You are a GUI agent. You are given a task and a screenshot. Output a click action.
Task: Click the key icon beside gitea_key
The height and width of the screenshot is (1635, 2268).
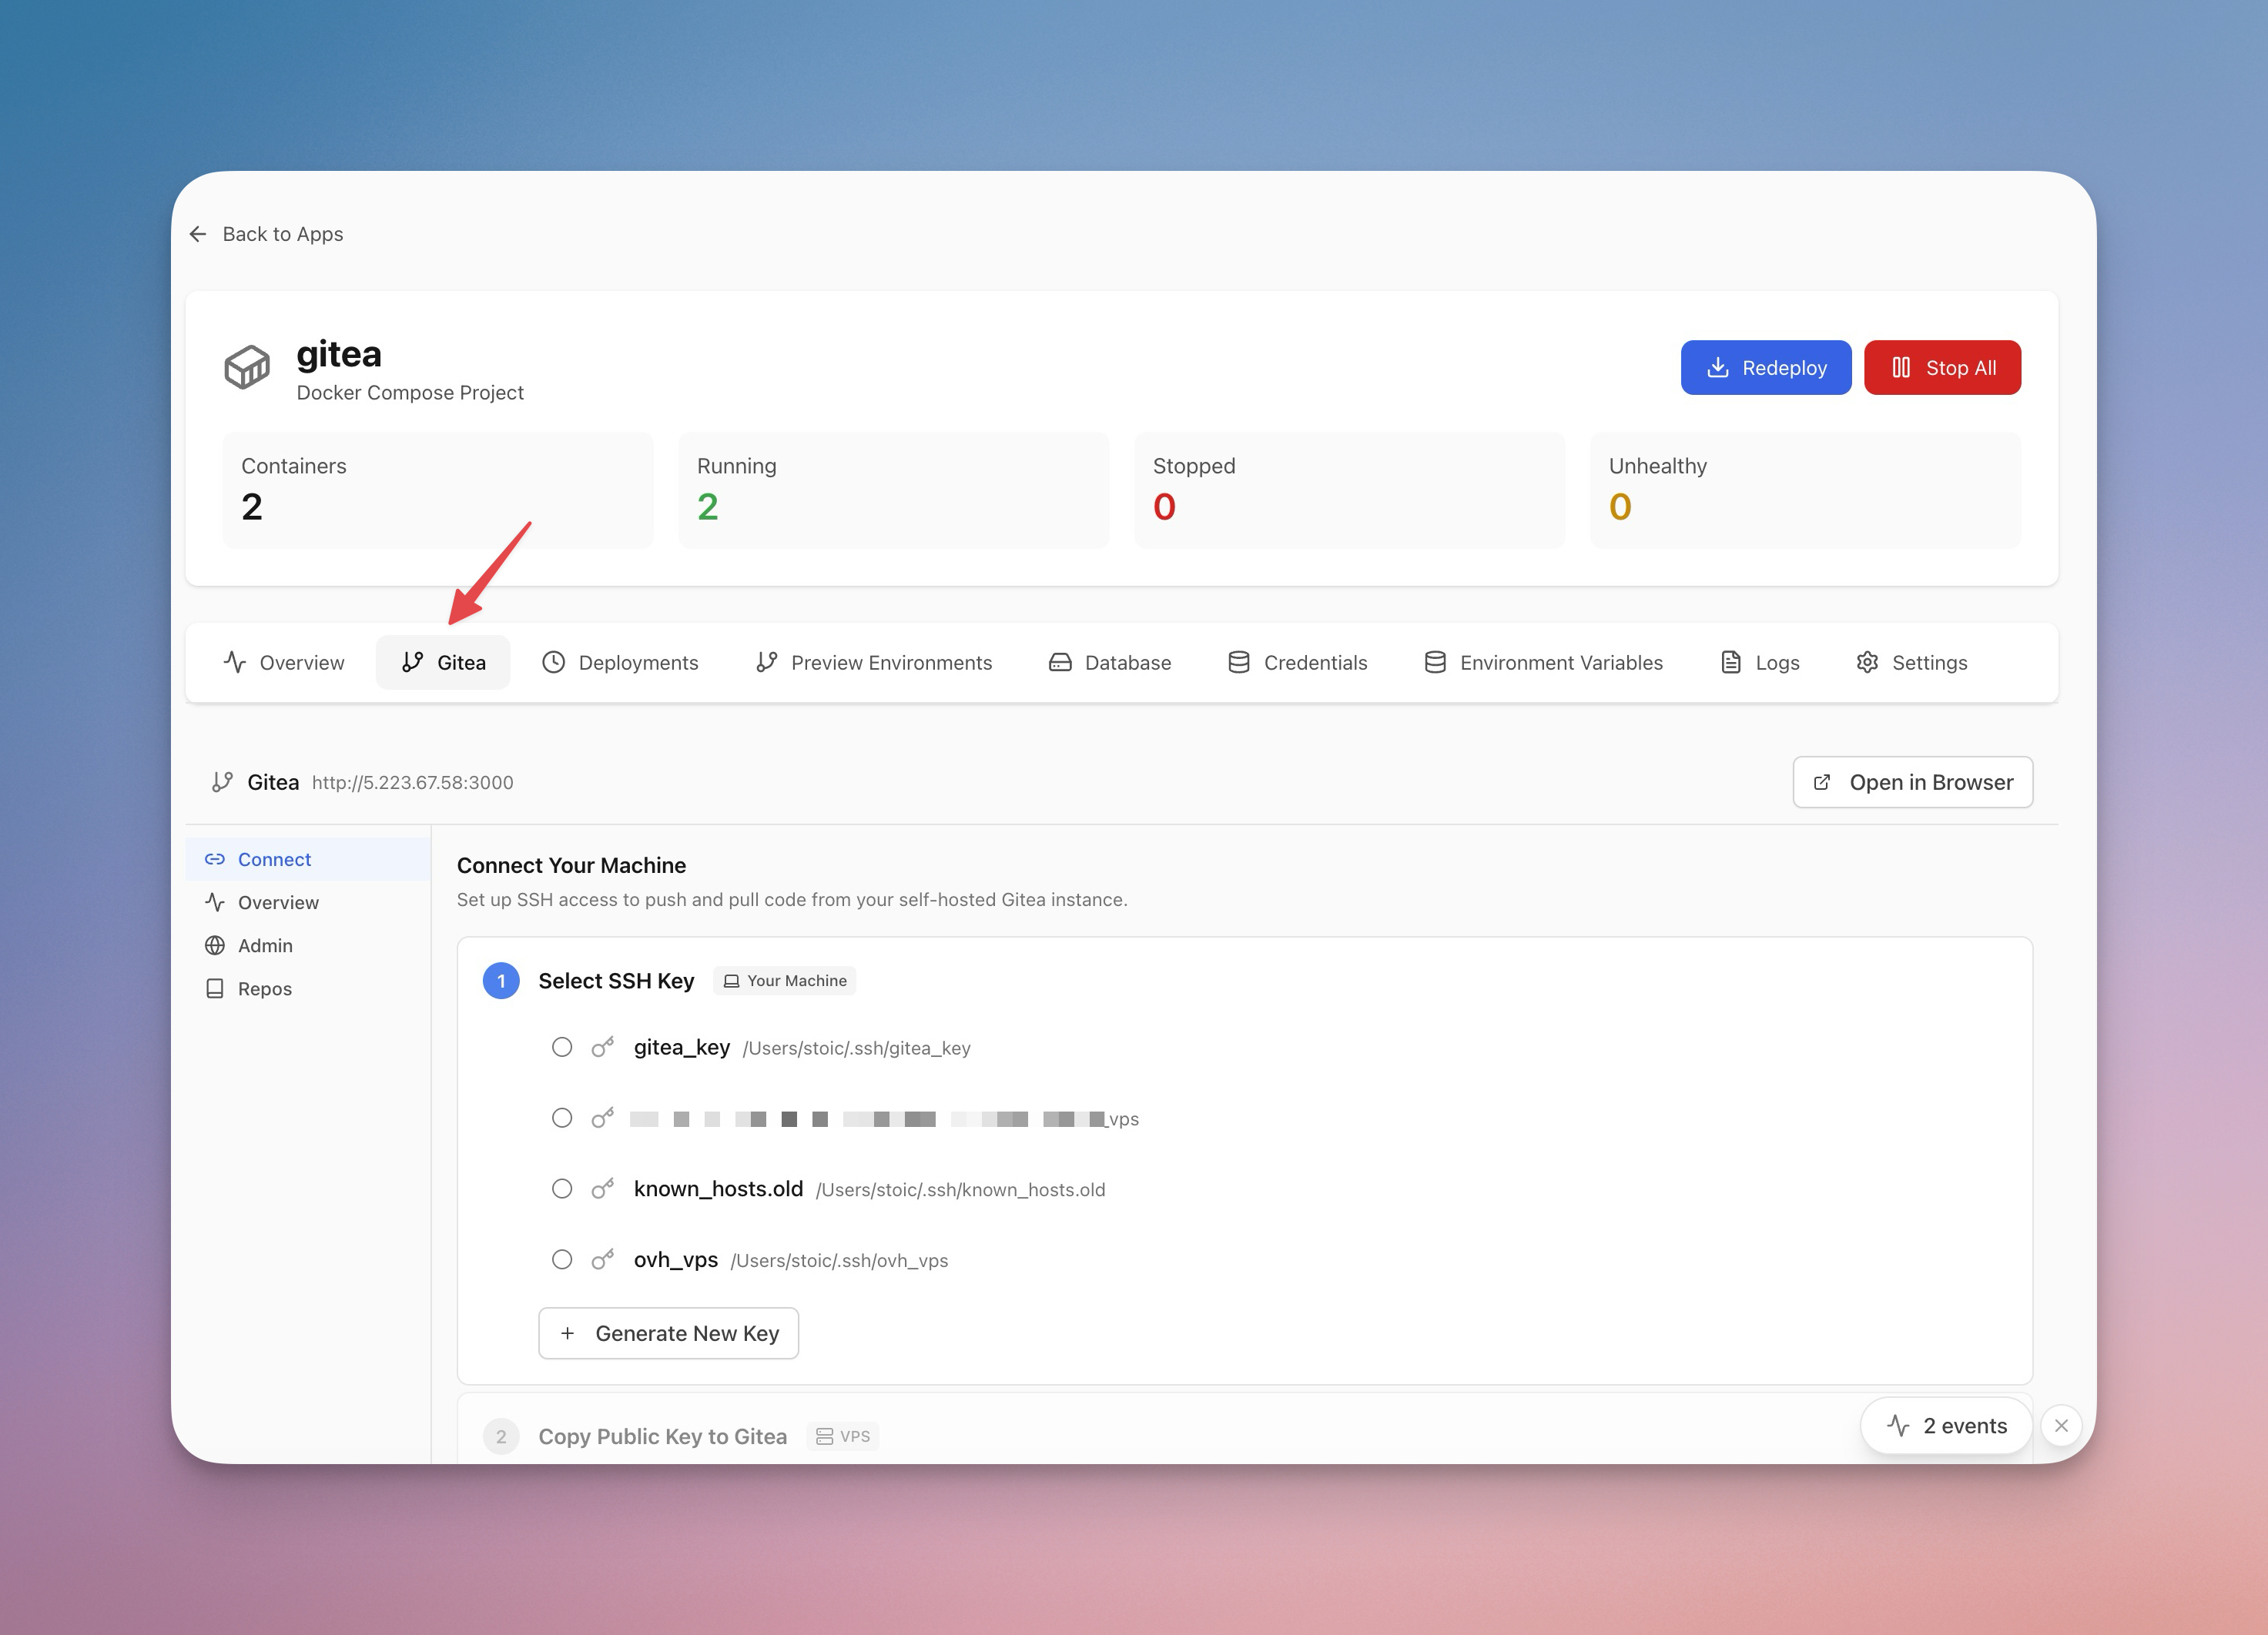click(x=602, y=1048)
